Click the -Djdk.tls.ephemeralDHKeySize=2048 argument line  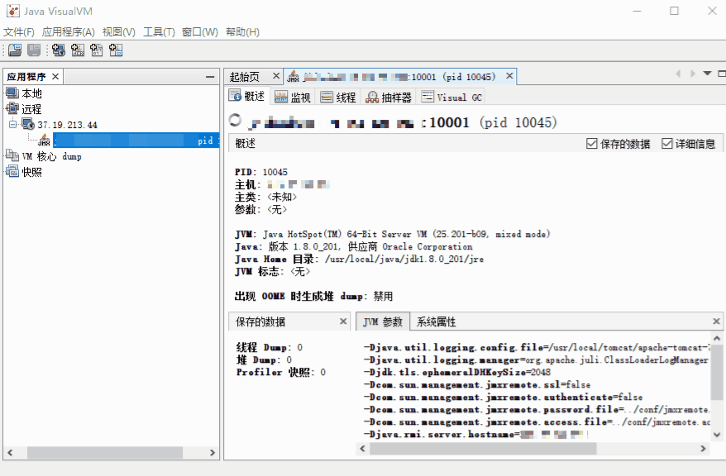click(x=457, y=373)
